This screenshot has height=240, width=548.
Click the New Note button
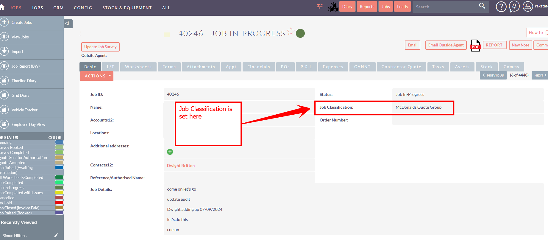(x=521, y=45)
